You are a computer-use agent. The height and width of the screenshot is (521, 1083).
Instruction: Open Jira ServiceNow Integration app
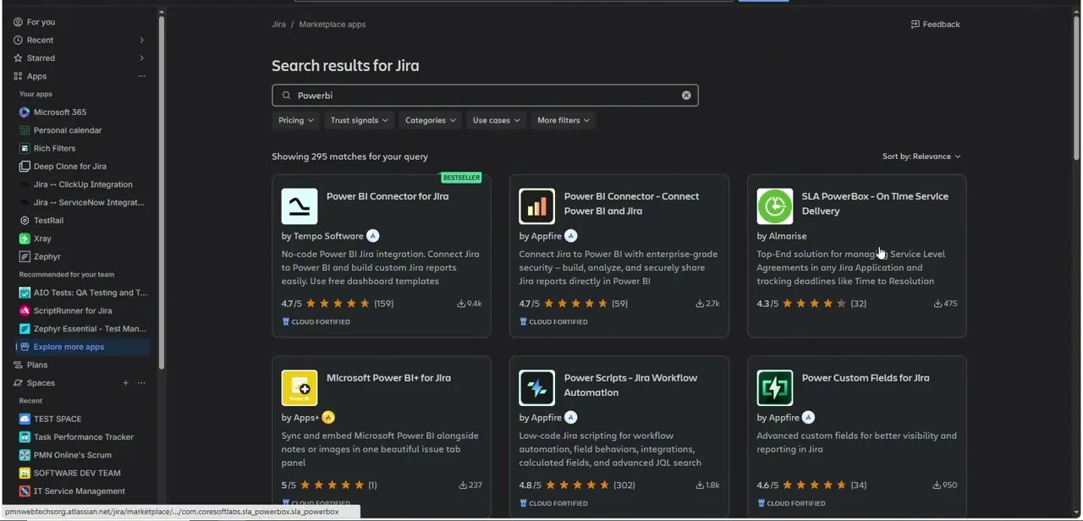pyautogui.click(x=89, y=202)
